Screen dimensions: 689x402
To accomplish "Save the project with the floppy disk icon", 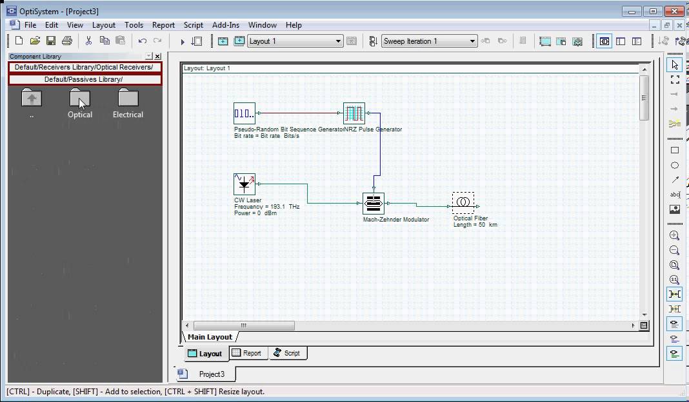I will [50, 41].
